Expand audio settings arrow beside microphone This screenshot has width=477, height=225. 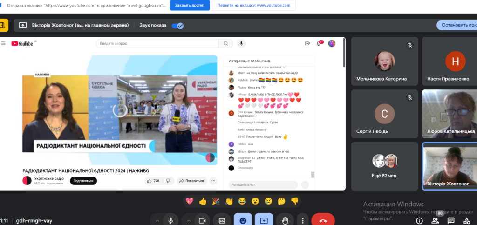pos(157,220)
